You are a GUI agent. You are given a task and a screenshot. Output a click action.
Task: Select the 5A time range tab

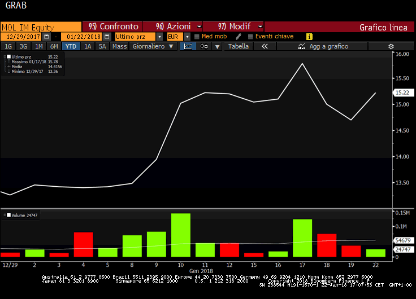102,46
